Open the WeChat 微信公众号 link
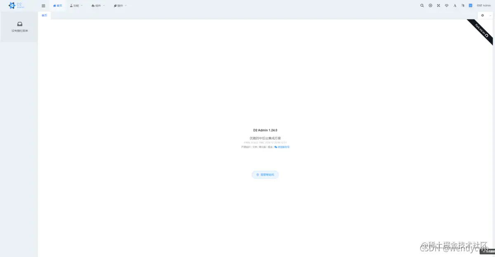 pyautogui.click(x=282, y=147)
